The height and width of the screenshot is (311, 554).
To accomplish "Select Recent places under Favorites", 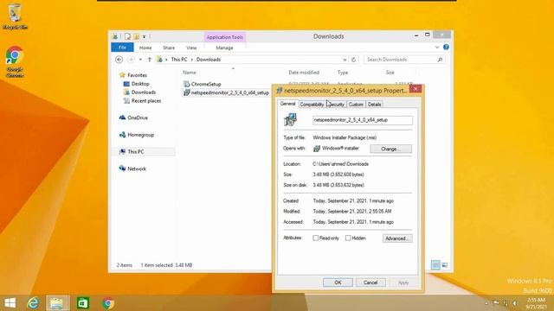I will tap(146, 101).
